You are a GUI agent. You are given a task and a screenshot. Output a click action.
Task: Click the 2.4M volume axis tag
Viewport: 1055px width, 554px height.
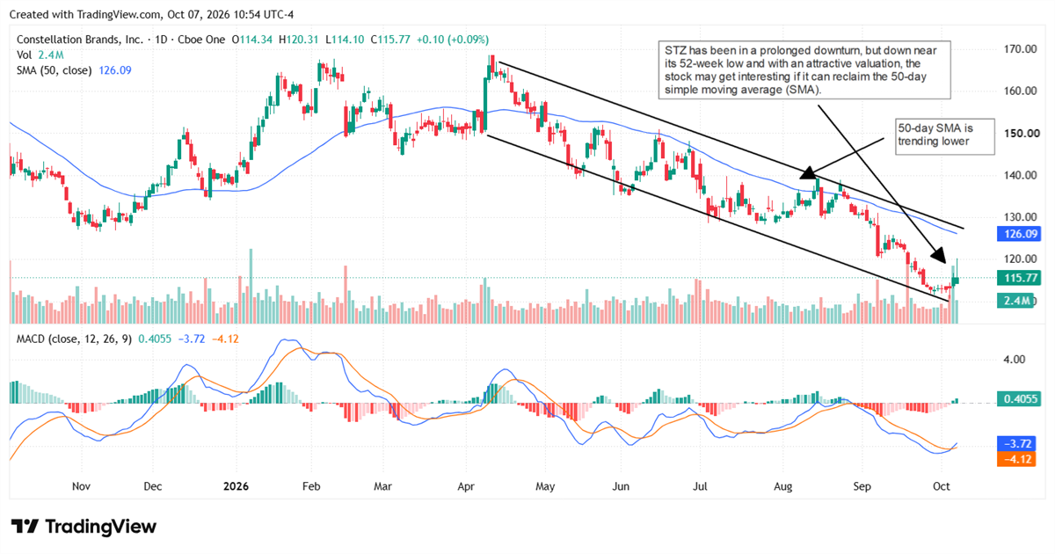click(x=1016, y=301)
